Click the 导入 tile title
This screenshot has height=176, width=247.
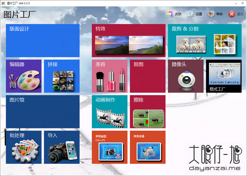point(52,135)
